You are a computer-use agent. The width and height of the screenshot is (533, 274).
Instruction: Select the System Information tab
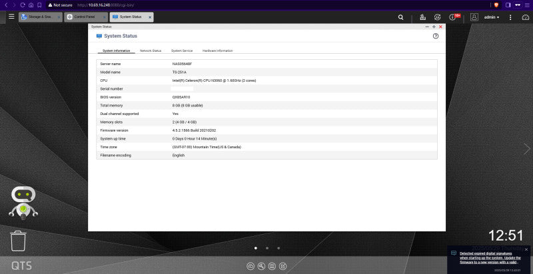coord(116,51)
